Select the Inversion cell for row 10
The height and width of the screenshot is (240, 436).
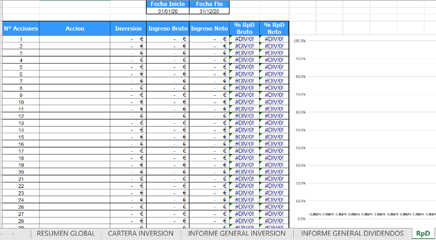click(128, 102)
